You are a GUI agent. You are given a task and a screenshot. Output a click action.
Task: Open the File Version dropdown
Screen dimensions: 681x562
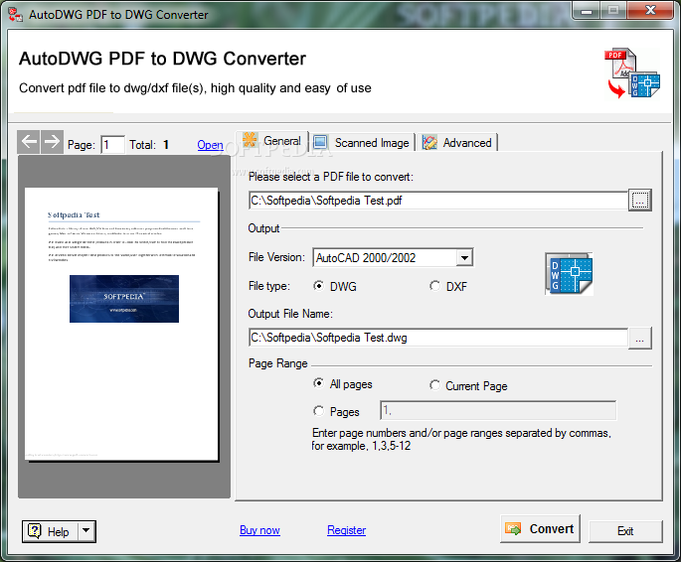[464, 258]
